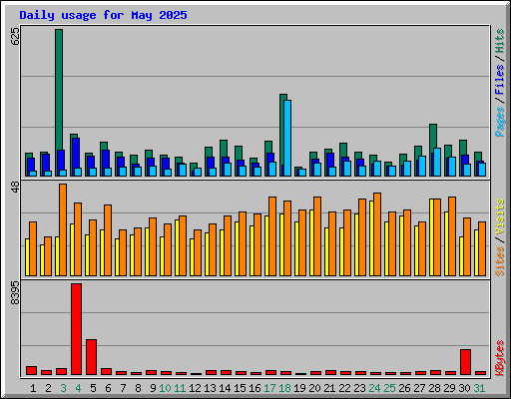Click green day label 25

click(x=389, y=388)
